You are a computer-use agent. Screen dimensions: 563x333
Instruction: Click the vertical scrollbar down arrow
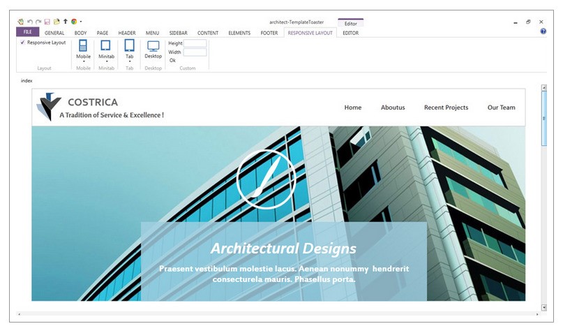click(x=544, y=307)
